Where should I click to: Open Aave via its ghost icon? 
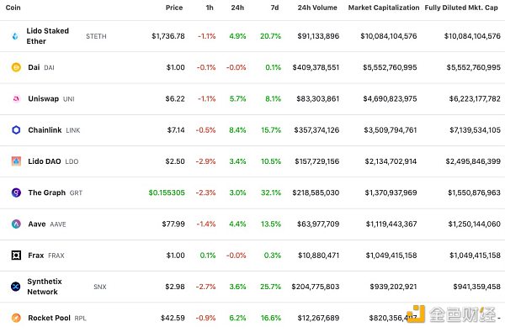16,224
